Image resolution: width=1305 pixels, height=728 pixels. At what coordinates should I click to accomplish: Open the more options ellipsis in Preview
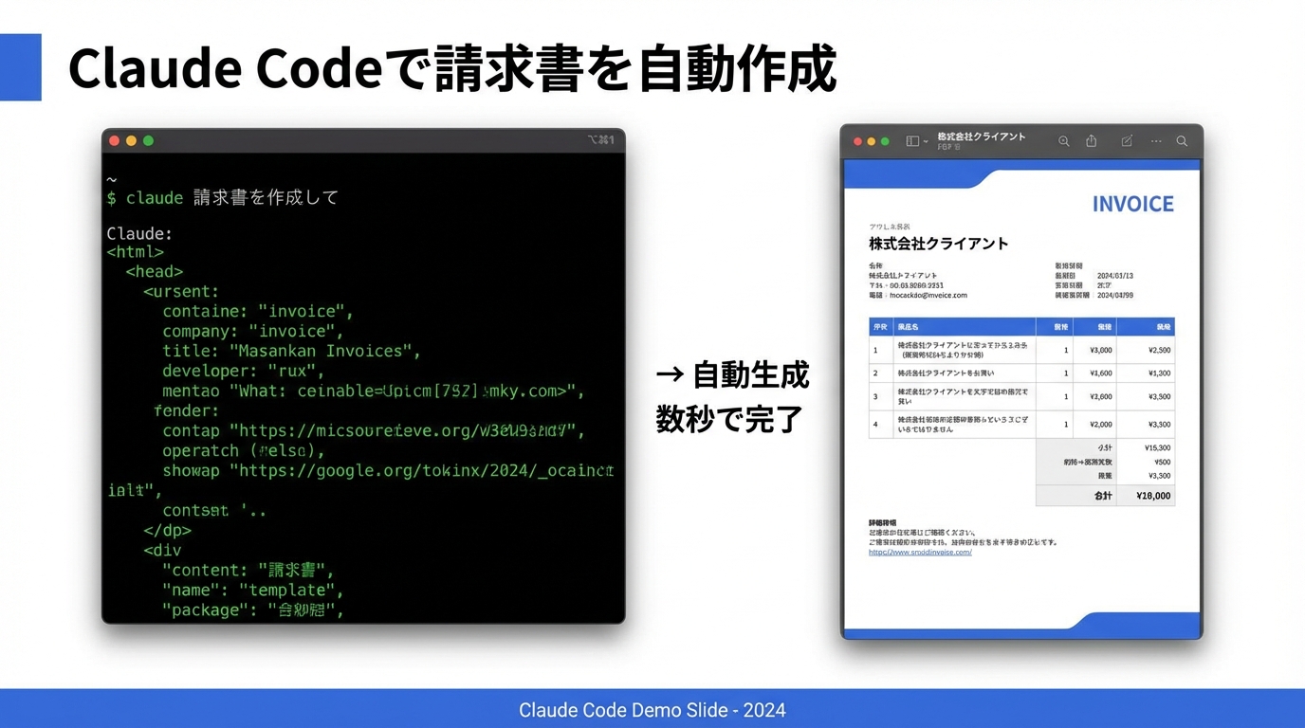[x=1156, y=141]
